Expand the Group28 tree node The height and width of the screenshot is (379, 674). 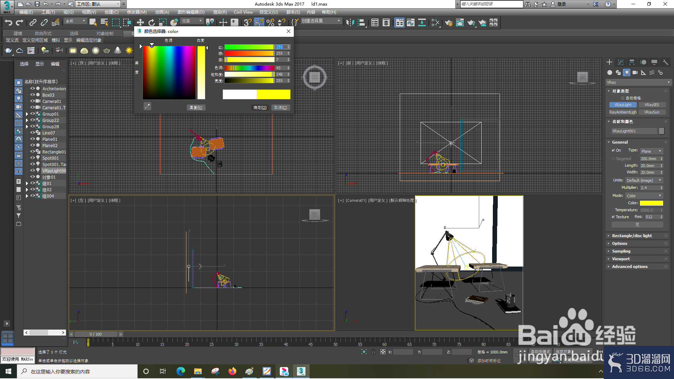(x=27, y=127)
